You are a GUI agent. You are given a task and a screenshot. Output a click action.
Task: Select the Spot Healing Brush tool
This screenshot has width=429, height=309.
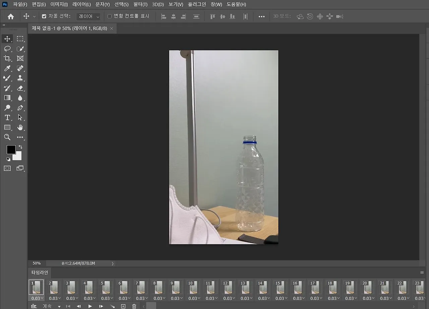tap(20, 68)
